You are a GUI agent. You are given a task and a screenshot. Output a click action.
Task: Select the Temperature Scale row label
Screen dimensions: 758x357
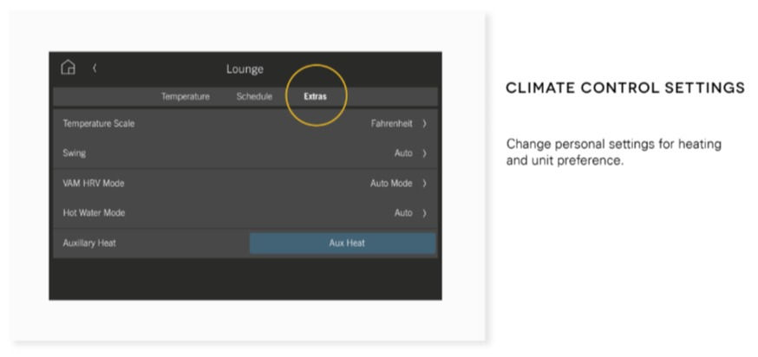[x=99, y=124]
